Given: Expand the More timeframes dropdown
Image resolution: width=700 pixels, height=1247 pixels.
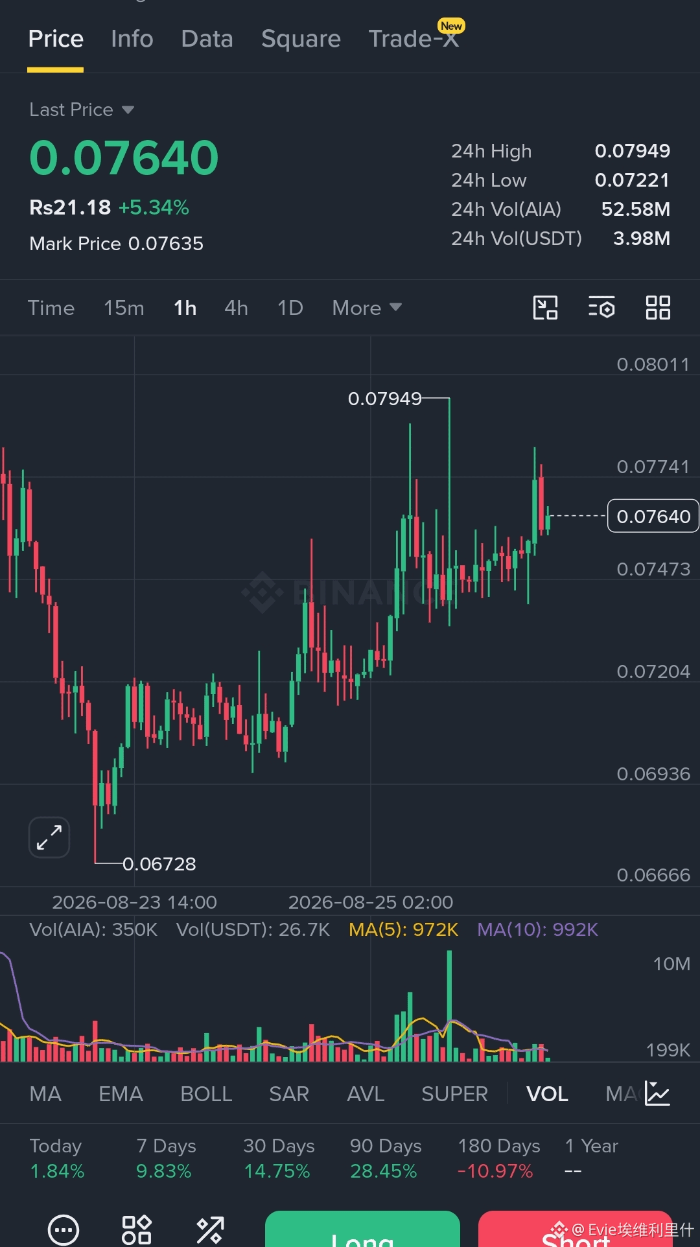Looking at the screenshot, I should 367,308.
